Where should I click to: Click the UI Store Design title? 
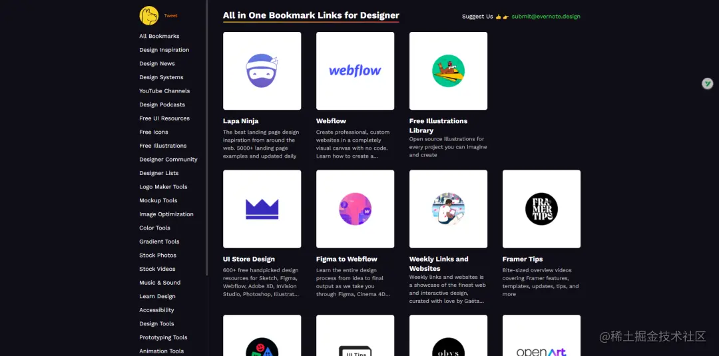pyautogui.click(x=249, y=259)
